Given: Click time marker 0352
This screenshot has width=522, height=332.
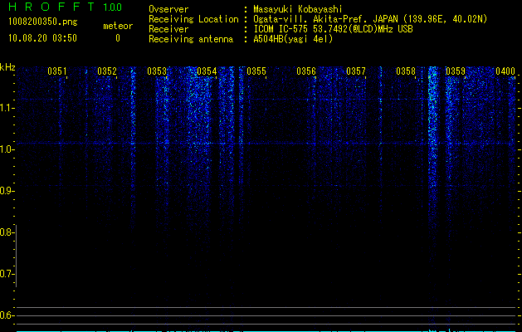Looking at the screenshot, I should (x=107, y=71).
